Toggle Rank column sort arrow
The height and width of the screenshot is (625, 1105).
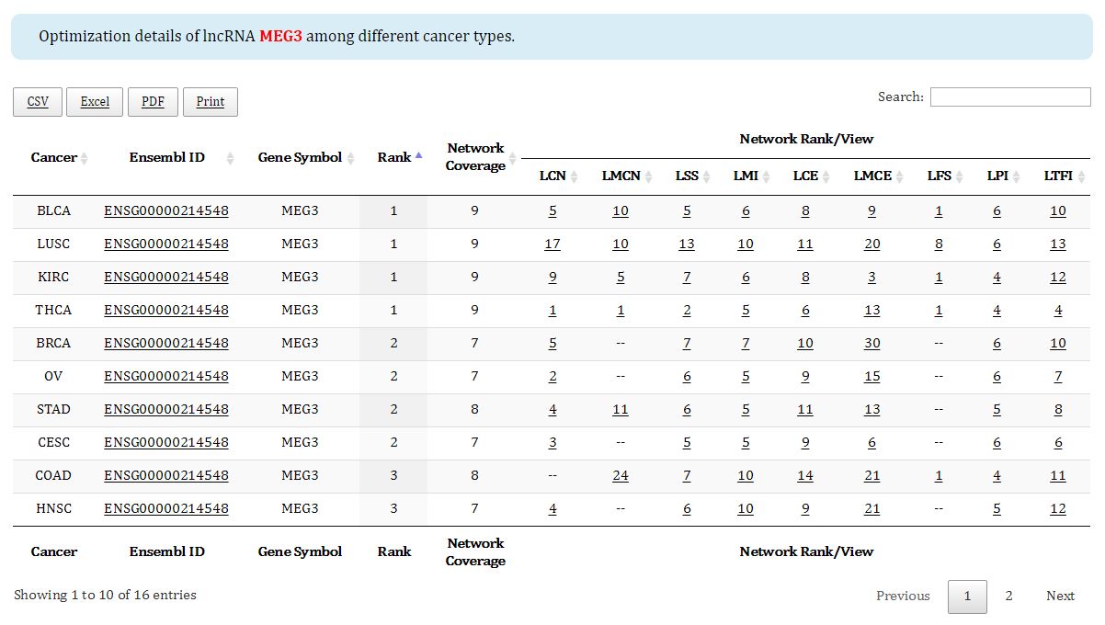click(x=418, y=156)
